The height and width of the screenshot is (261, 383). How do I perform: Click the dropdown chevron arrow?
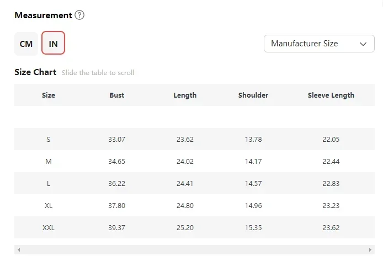363,44
